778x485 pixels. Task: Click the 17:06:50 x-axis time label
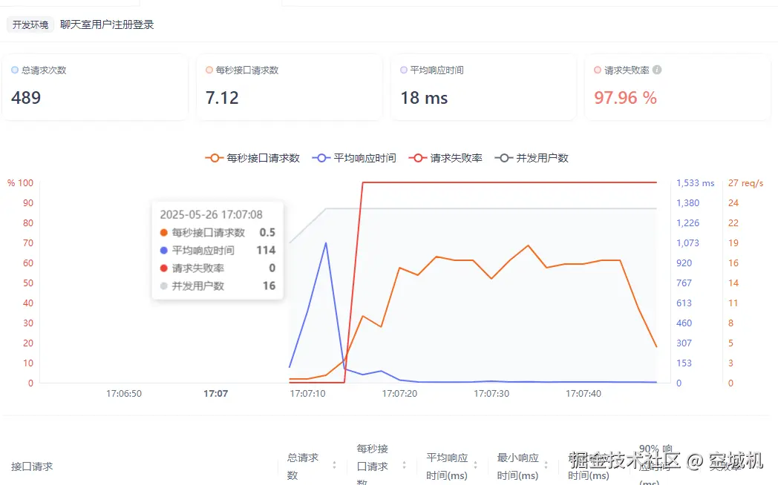(123, 393)
